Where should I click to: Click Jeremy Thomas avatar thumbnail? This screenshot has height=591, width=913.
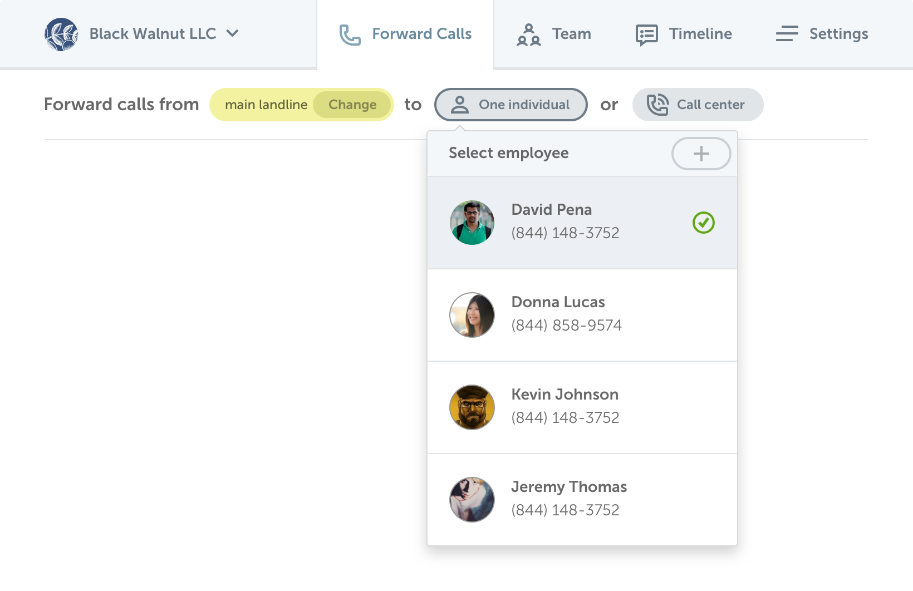[x=472, y=500]
